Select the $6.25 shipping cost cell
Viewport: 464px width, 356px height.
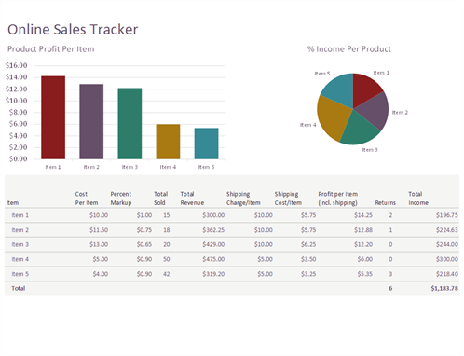(x=308, y=244)
